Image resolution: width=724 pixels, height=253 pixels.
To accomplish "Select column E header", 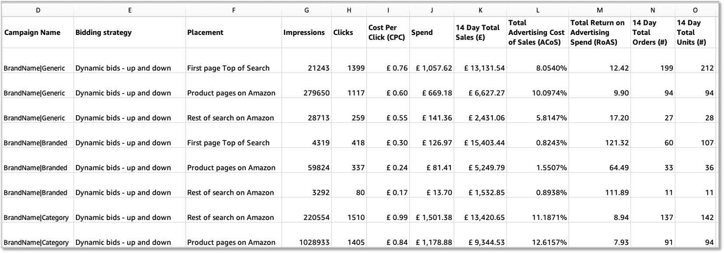I will (x=129, y=10).
